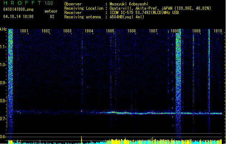This screenshot has height=144, width=226.
Task: Click the 1801 time marker
Action: click(x=24, y=31)
